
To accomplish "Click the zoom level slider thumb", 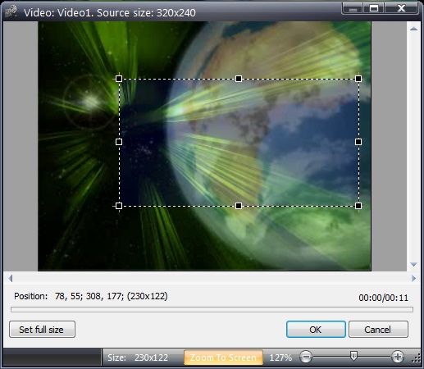I will tap(353, 356).
